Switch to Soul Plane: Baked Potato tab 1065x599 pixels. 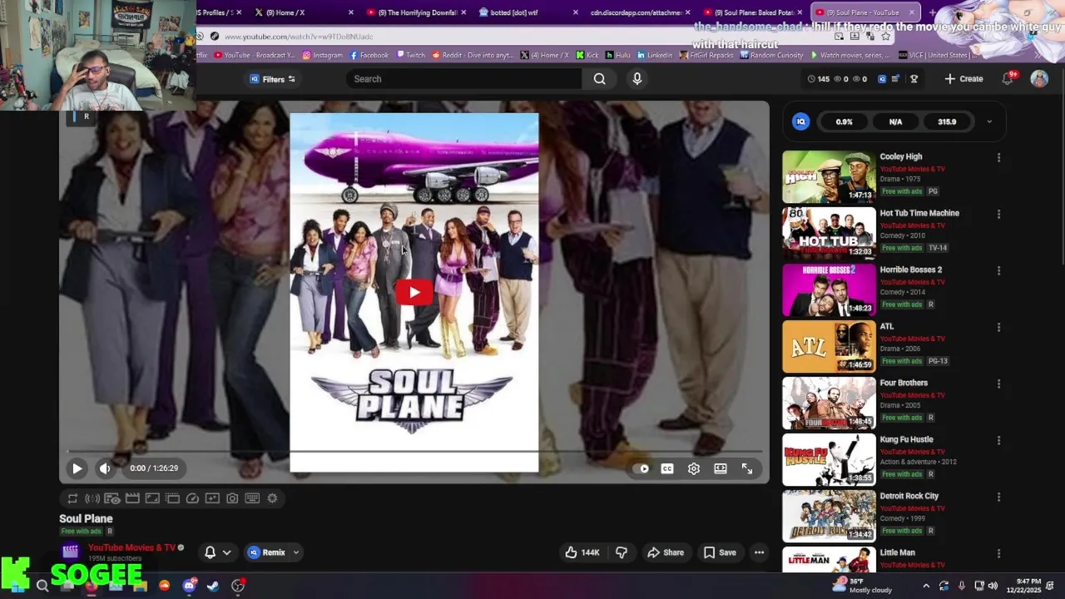click(753, 12)
